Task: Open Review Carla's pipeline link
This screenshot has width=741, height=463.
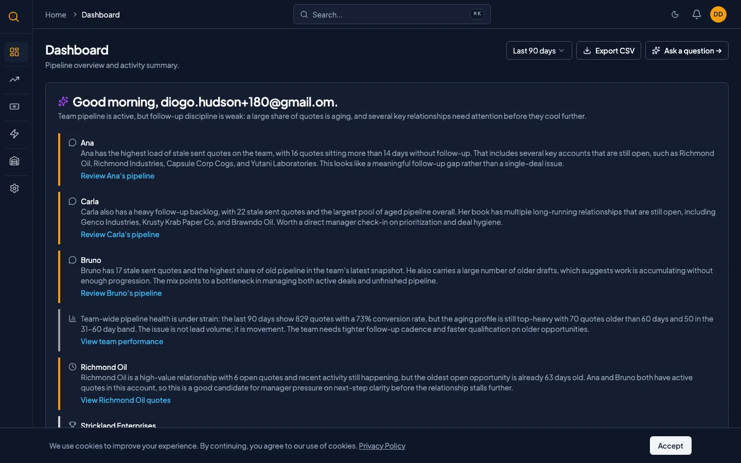Action: pyautogui.click(x=120, y=235)
